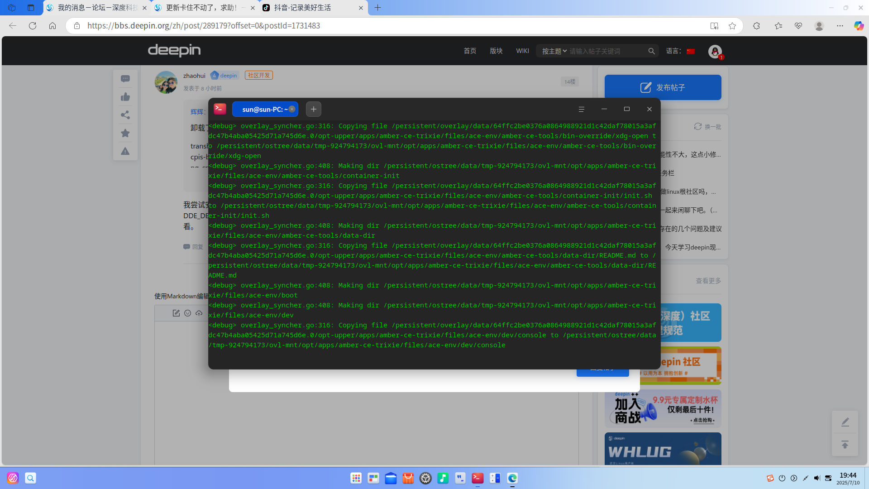The height and width of the screenshot is (489, 869).
Task: Click the star favorite icon in sidebar
Action: tap(125, 133)
